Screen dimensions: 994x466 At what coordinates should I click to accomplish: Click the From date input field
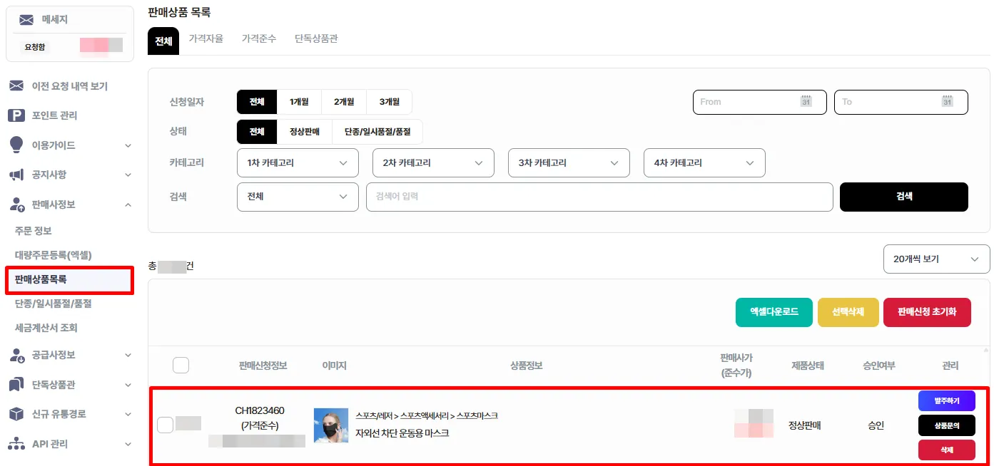tap(760, 102)
